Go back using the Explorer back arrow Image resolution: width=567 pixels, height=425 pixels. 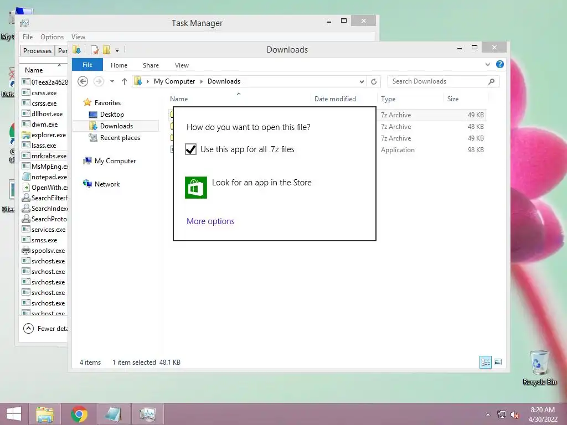83,81
